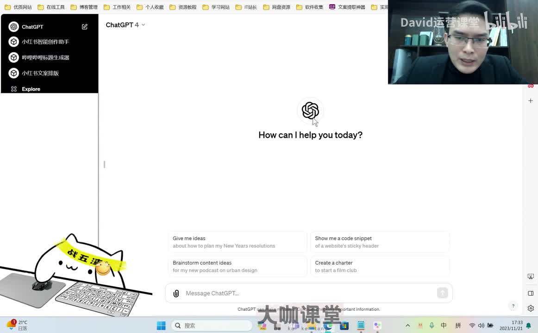Toggle the taskbar microphone icon
The width and height of the screenshot is (538, 333).
click(x=432, y=326)
